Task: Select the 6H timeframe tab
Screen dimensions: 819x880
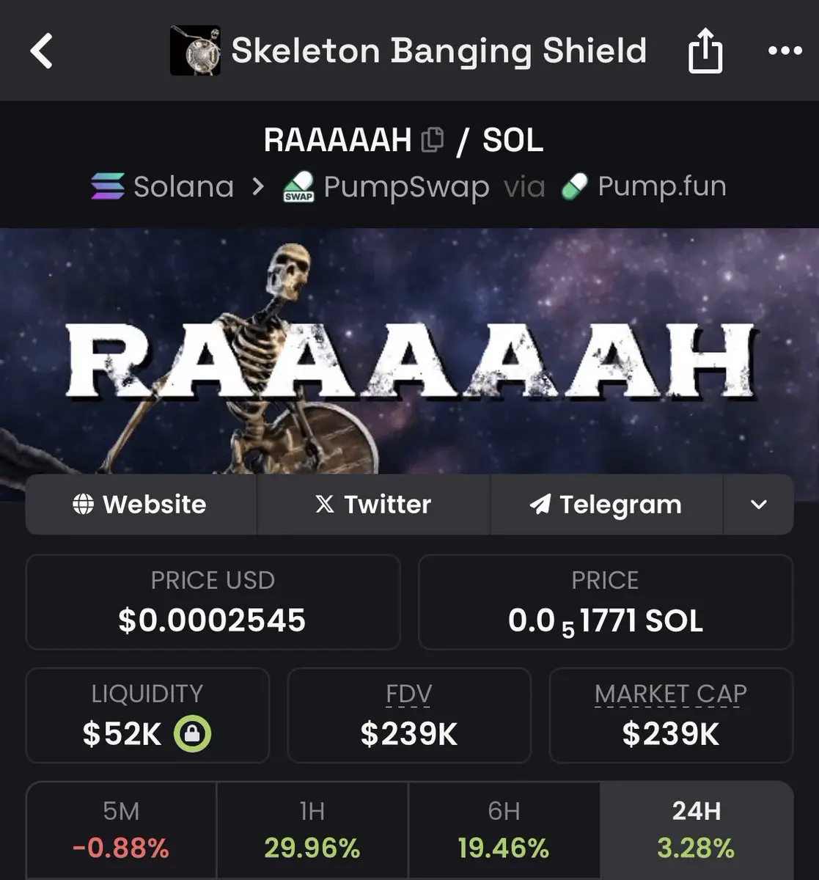Action: [x=504, y=830]
